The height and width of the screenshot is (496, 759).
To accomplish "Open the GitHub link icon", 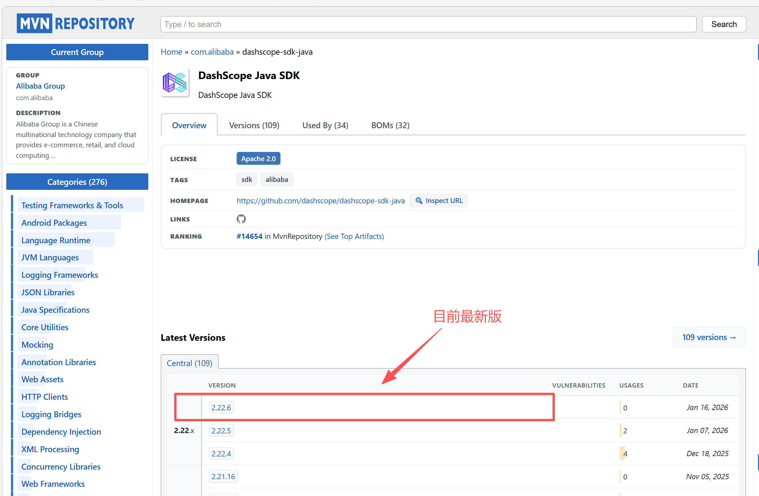I will [241, 219].
